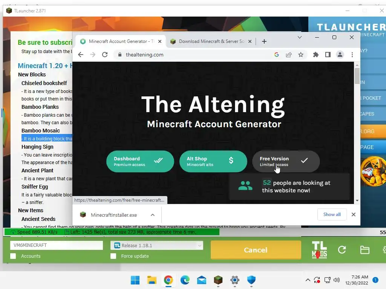Open Chrome three-dot menu
The height and width of the screenshot is (289, 386).
tap(352, 55)
